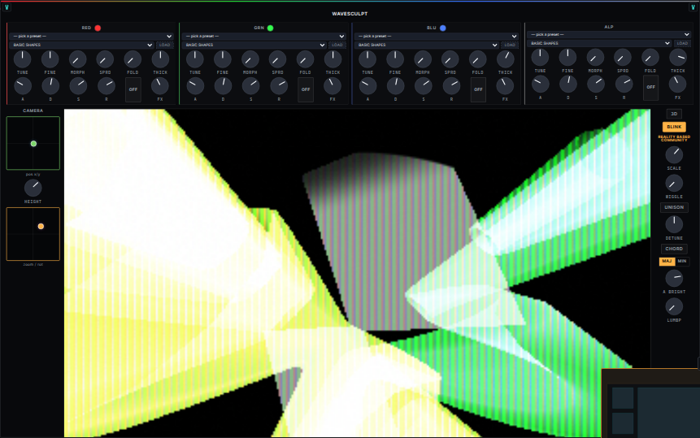Click the ALP section LOAD button

[682, 43]
